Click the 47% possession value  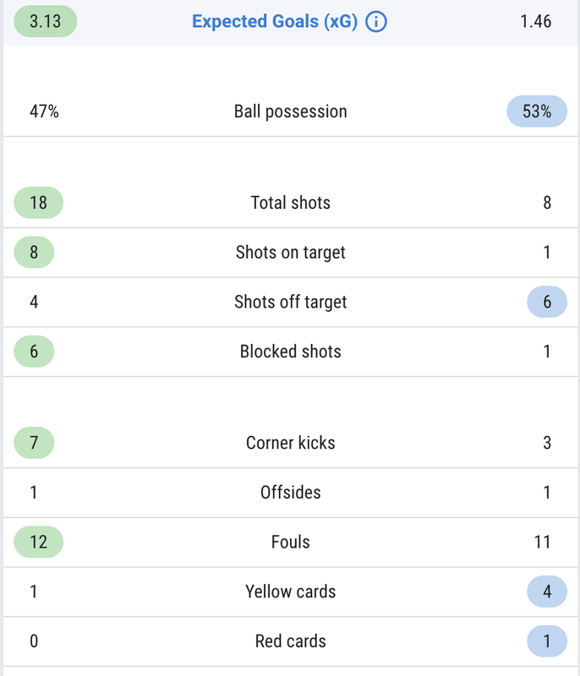coord(44,112)
